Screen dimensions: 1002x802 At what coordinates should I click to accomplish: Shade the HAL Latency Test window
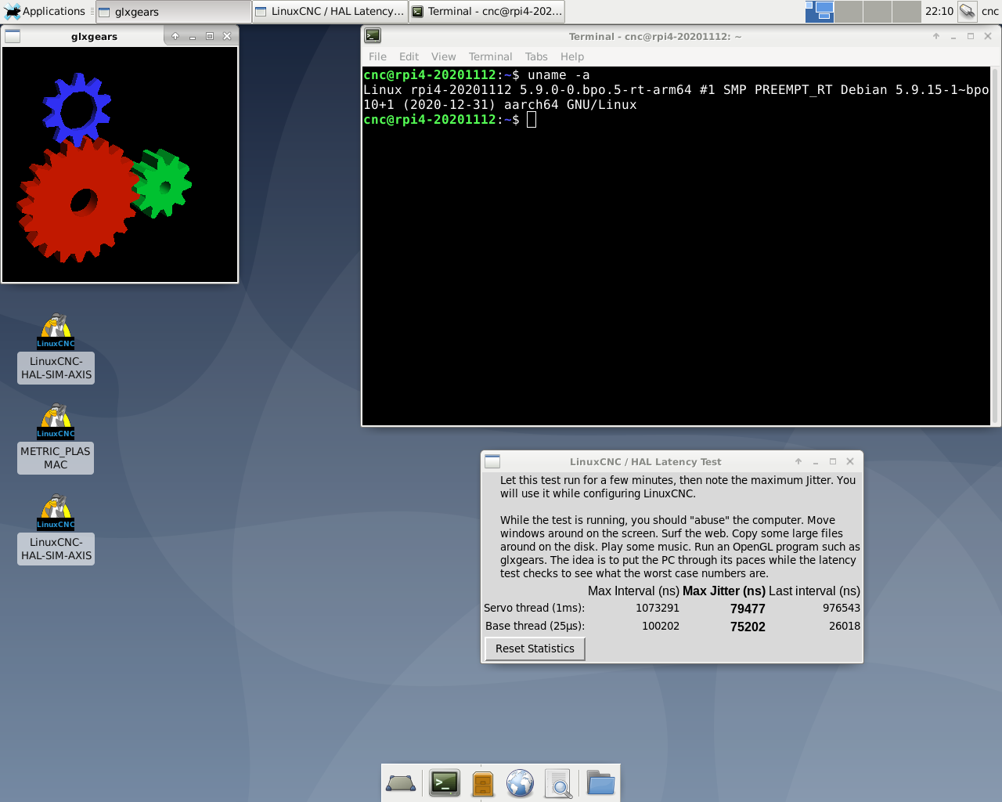(x=798, y=461)
